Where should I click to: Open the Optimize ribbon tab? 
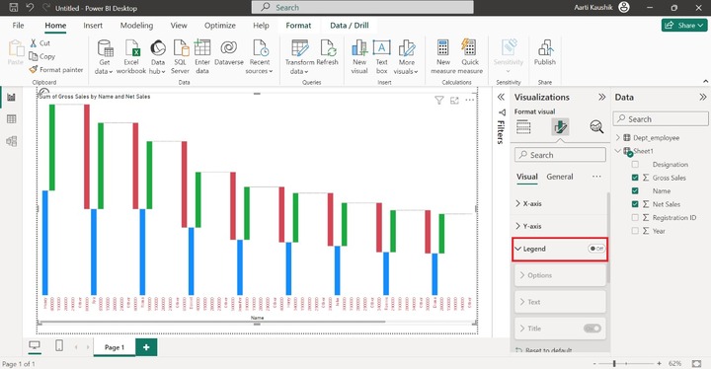[220, 26]
